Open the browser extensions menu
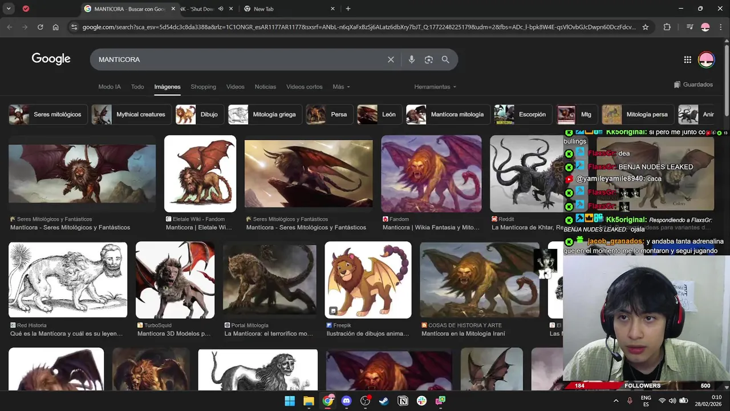Image resolution: width=730 pixels, height=411 pixels. coord(667,27)
